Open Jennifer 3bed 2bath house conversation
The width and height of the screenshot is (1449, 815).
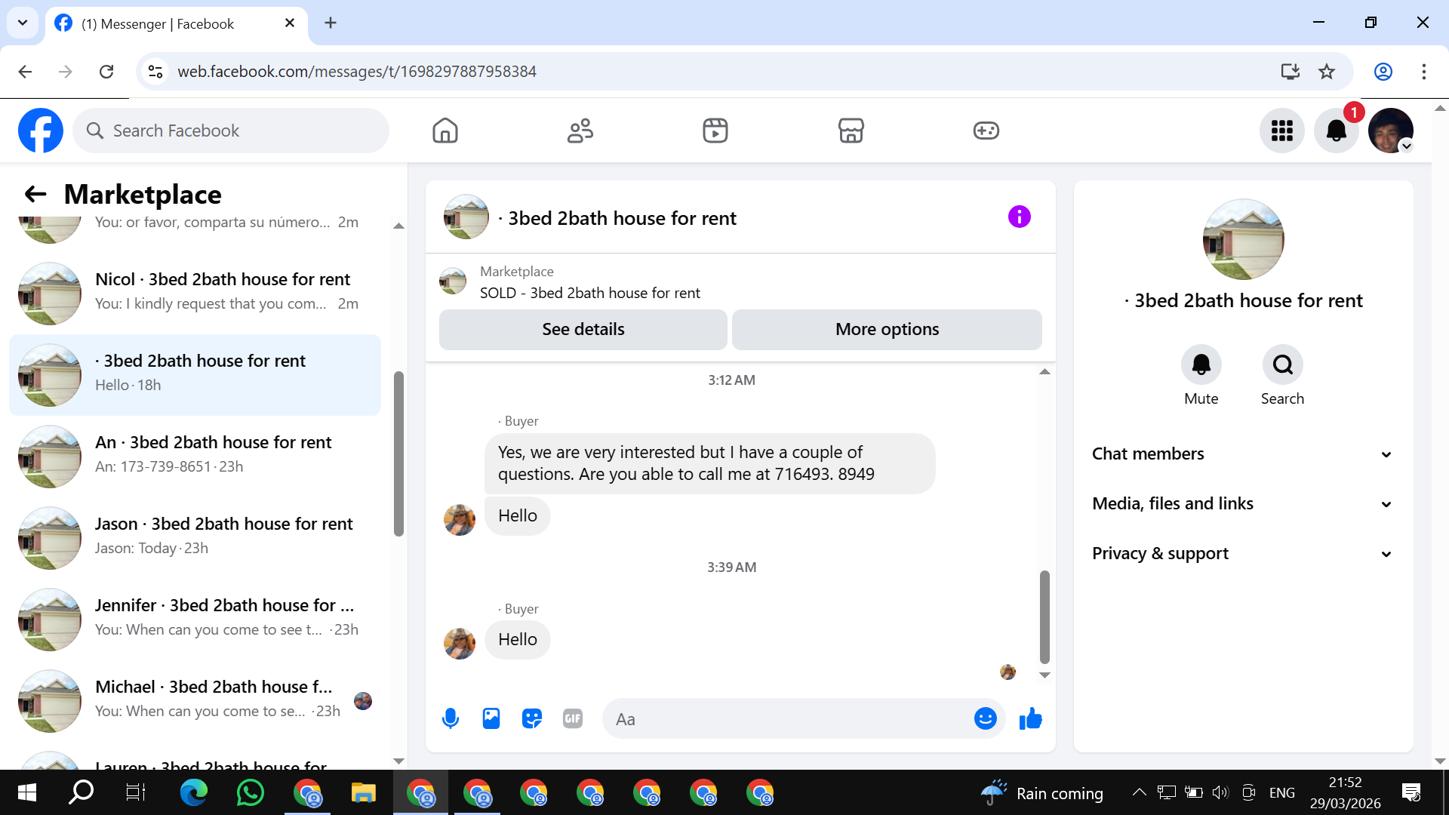(x=195, y=619)
